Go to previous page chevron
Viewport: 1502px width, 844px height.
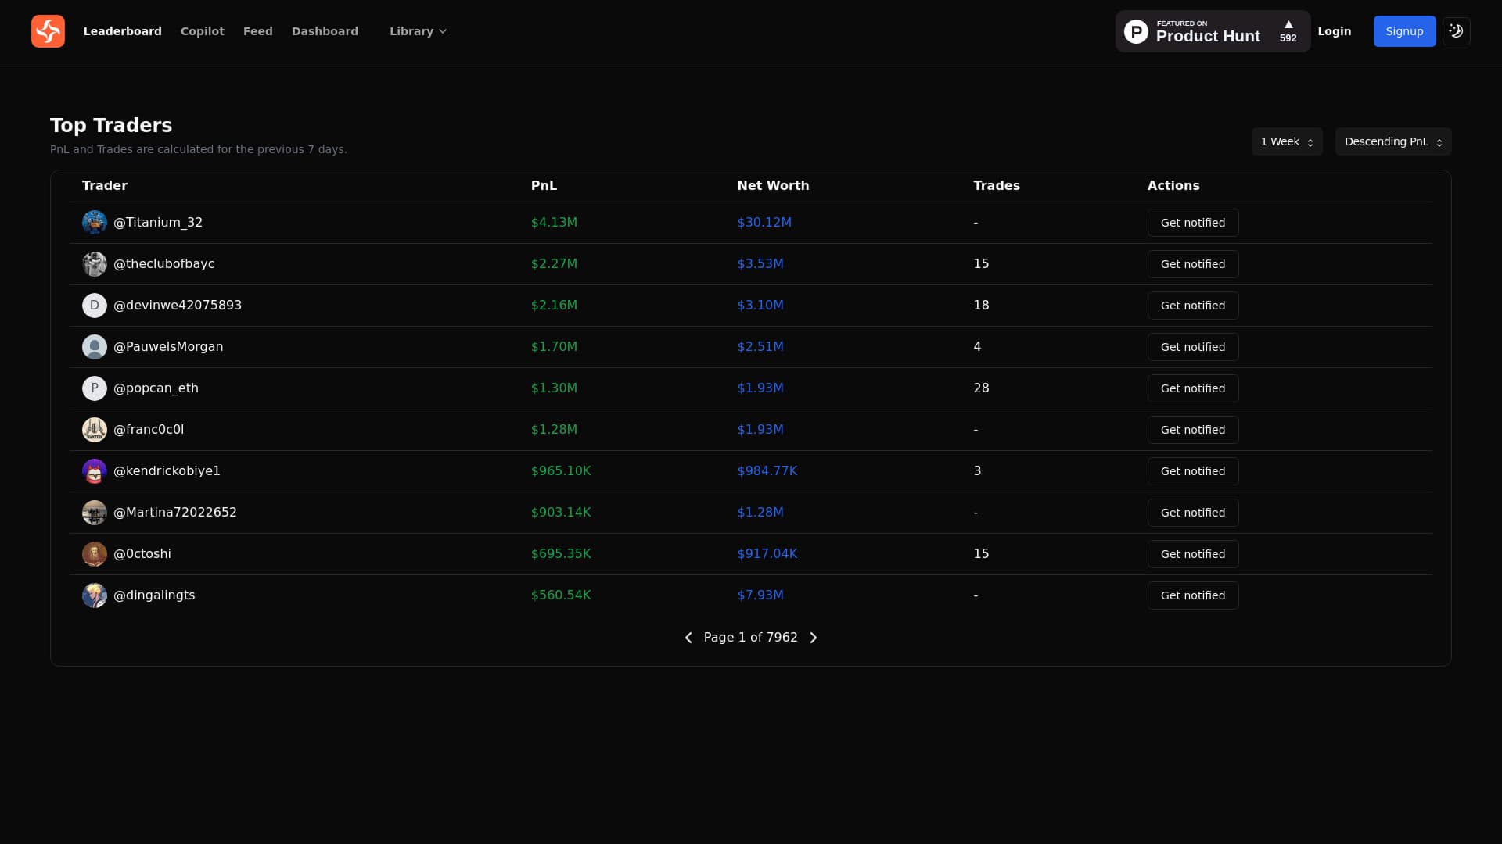pos(688,638)
